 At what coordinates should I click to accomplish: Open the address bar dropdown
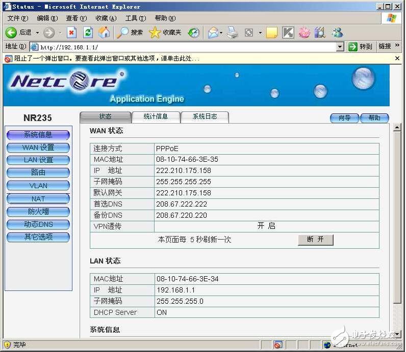[340, 47]
